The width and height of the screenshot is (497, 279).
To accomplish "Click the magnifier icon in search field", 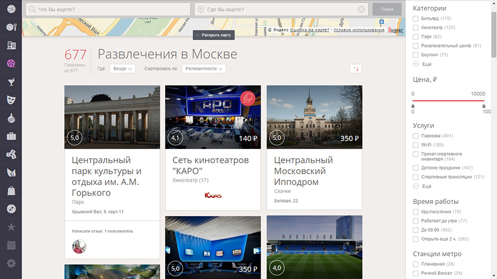I will pyautogui.click(x=32, y=9).
